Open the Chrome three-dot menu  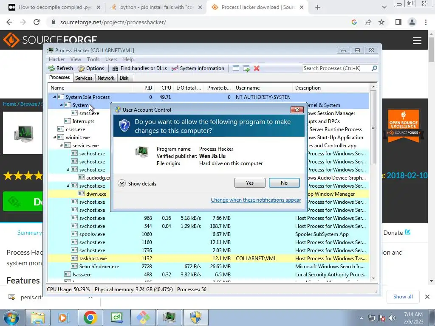pos(426,22)
